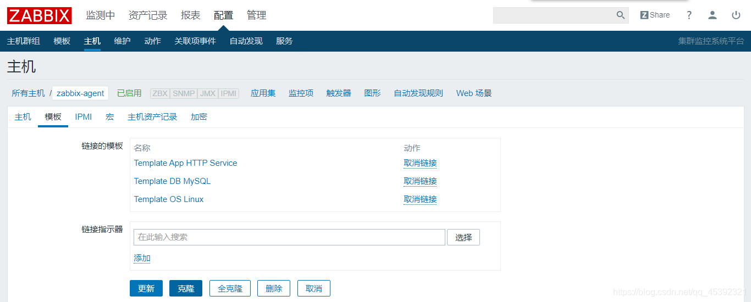Click the 所有主机 breadcrumb link
Screen dimensions: 751x302
pyautogui.click(x=29, y=93)
